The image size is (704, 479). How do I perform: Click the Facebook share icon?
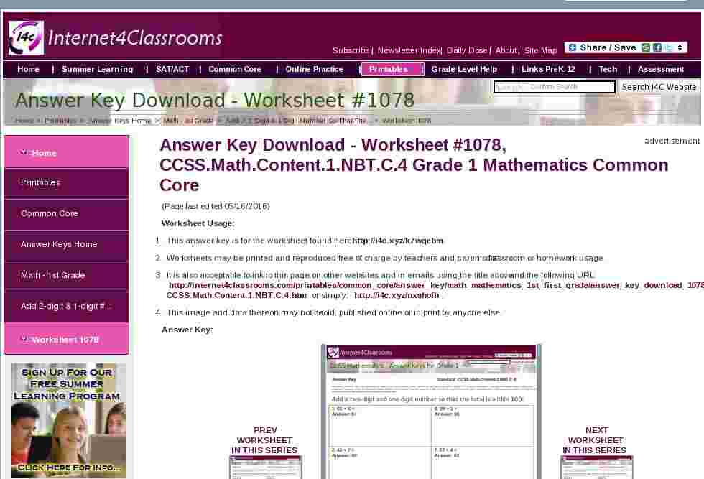(658, 47)
